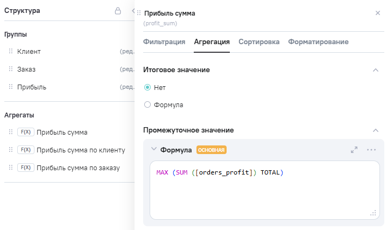
Task: Expand the formula editor to fullscreen
Action: pos(354,150)
